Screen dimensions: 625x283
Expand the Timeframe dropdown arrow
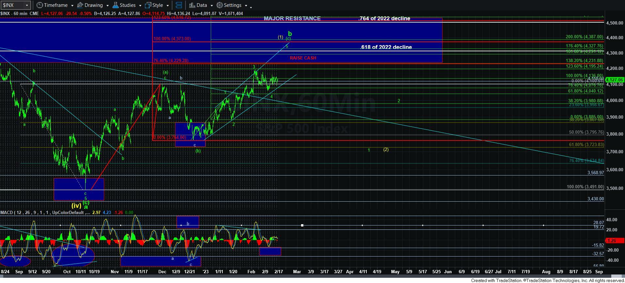tap(72, 6)
